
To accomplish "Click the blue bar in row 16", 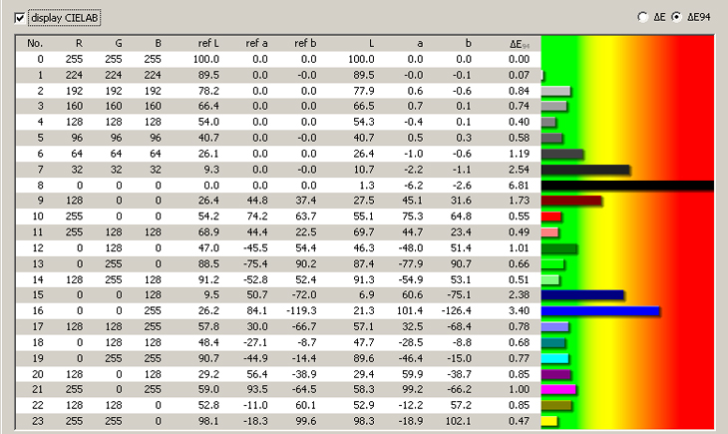I will click(x=600, y=311).
